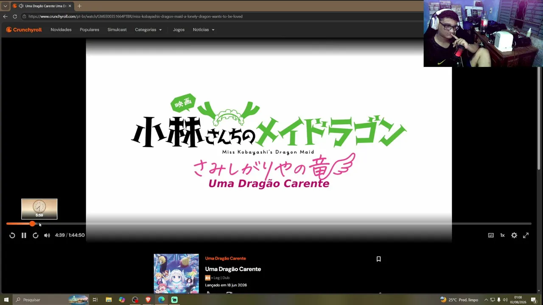This screenshot has height=305, width=543.
Task: Click the page vertical scrollbar
Action: (539, 119)
